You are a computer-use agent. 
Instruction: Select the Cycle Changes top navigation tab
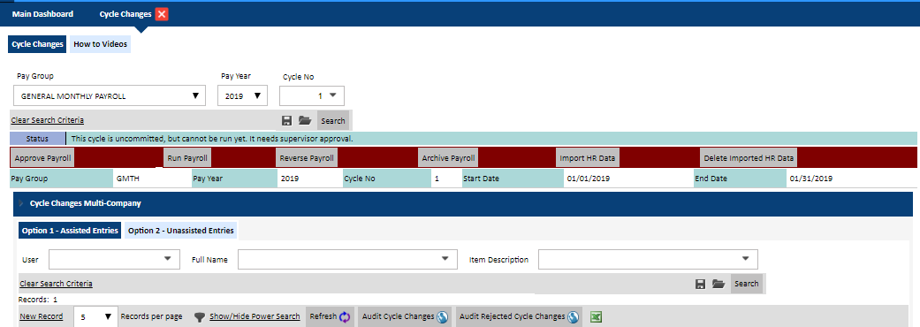125,14
